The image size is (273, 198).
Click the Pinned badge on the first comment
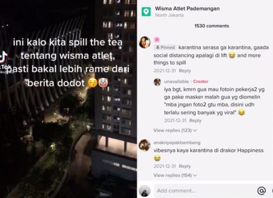click(x=165, y=47)
